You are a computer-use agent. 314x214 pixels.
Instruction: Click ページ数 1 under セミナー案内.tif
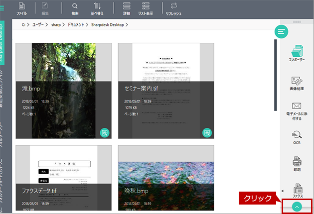pyautogui.click(x=132, y=114)
